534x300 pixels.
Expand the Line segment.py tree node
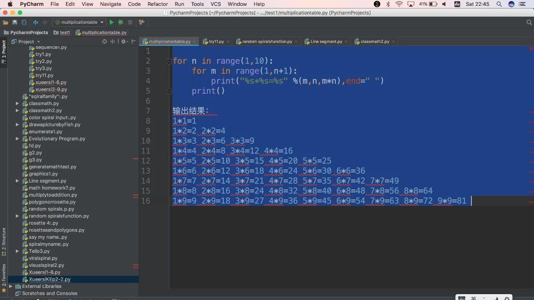pos(17,181)
